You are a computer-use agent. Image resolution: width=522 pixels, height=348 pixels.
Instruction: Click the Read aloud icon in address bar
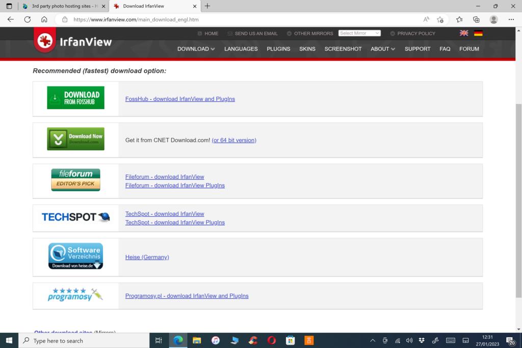(426, 19)
